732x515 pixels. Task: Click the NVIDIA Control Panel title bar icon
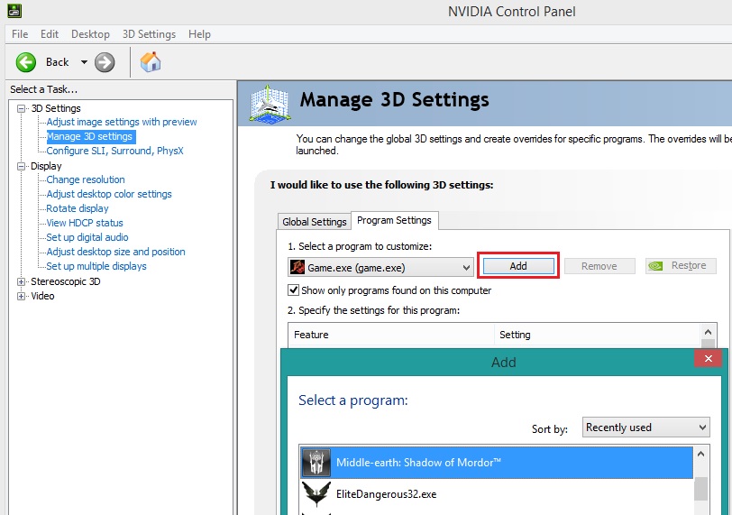click(14, 10)
